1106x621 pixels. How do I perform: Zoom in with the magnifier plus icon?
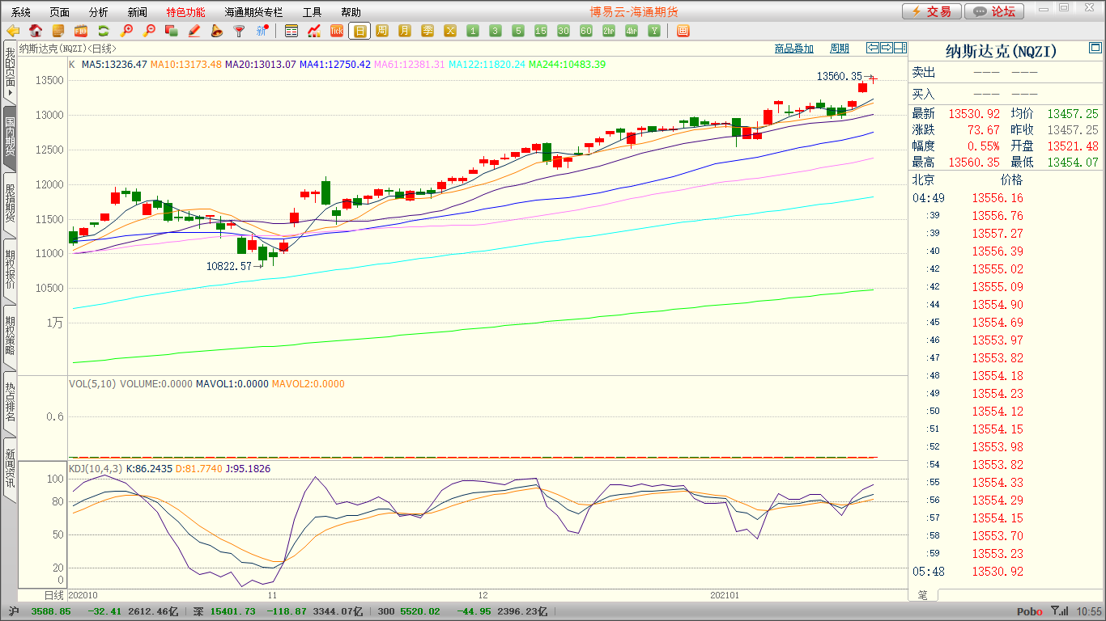[x=126, y=31]
